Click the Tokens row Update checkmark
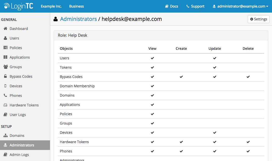 coord(214,67)
